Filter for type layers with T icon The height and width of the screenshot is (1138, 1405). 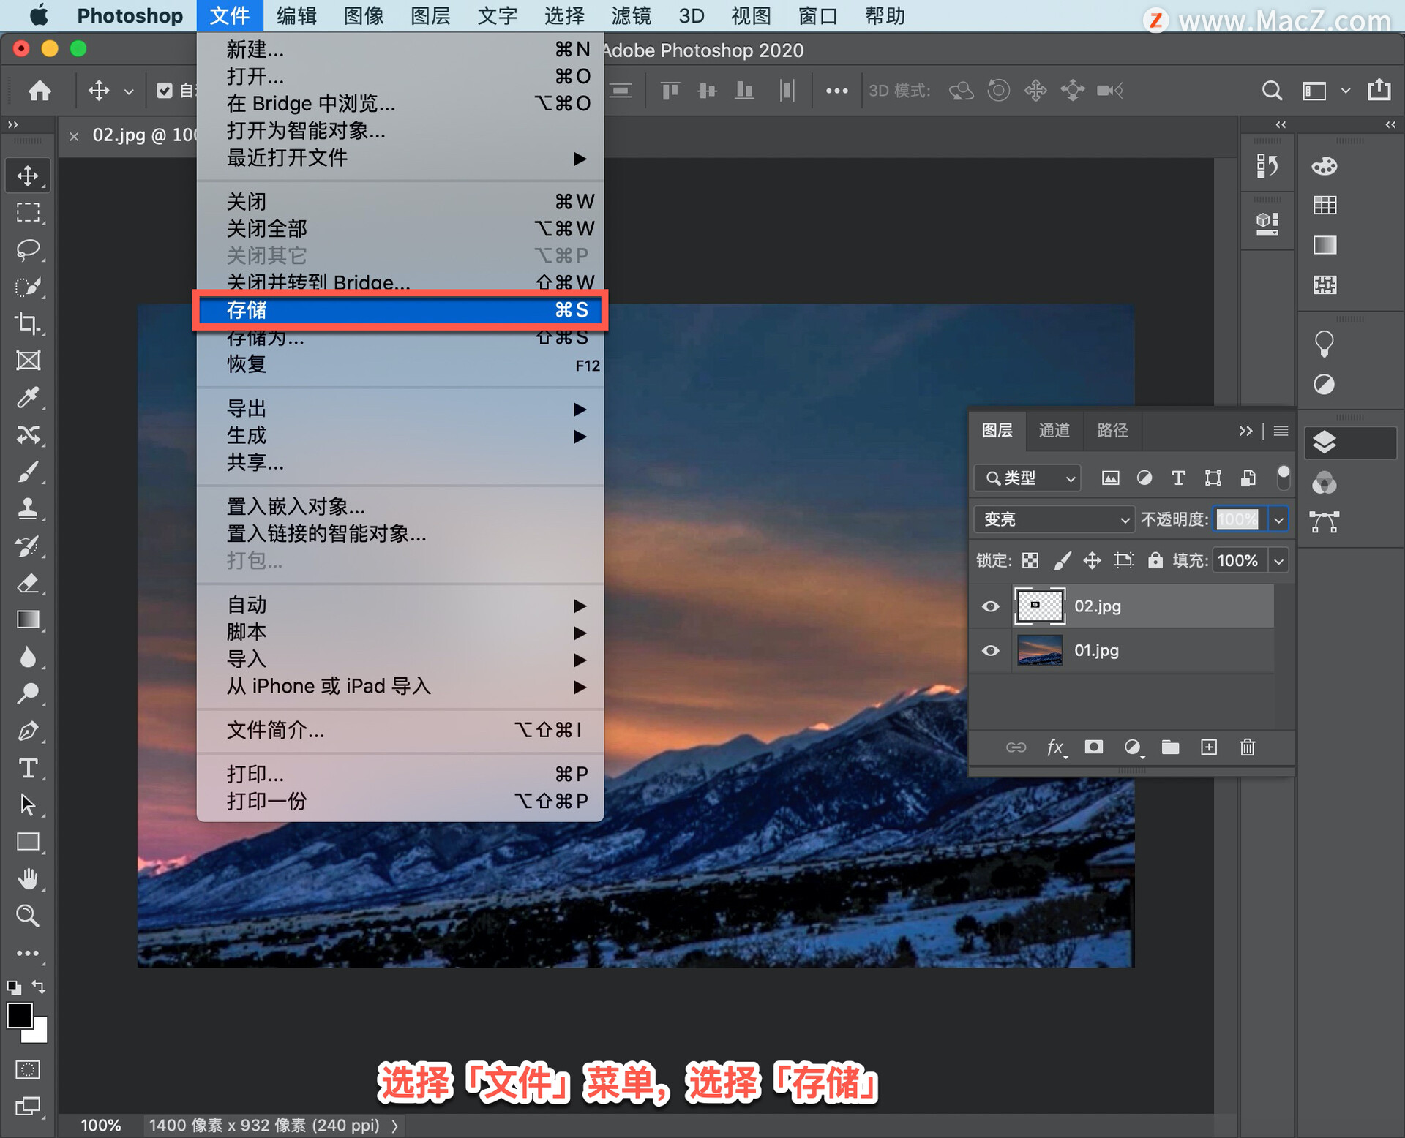1178,478
